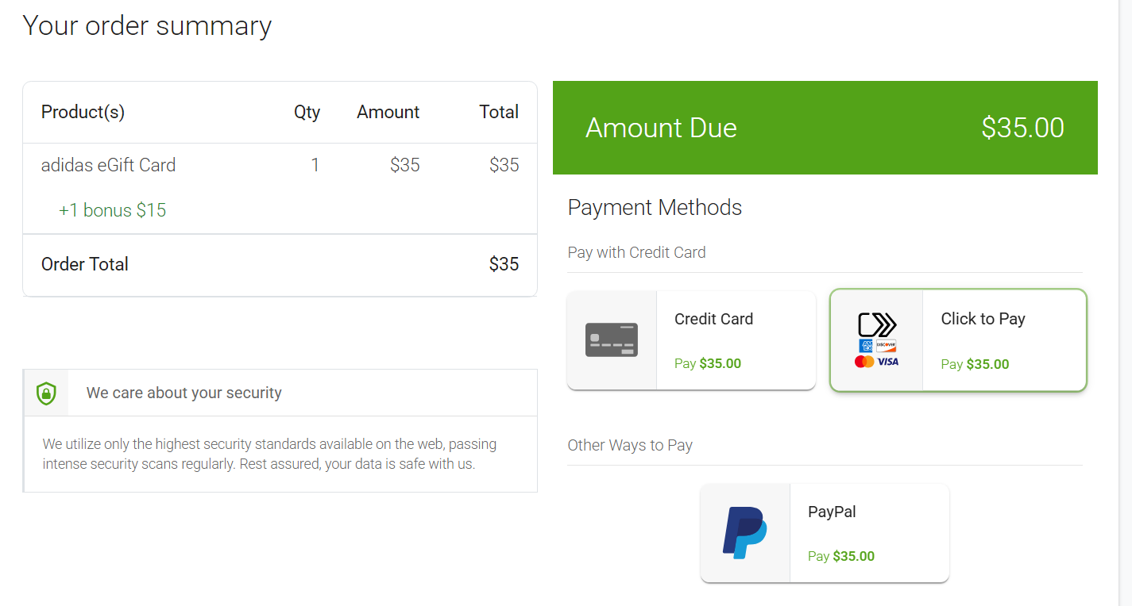Click the Discover card logo
The width and height of the screenshot is (1132, 606).
click(x=886, y=346)
